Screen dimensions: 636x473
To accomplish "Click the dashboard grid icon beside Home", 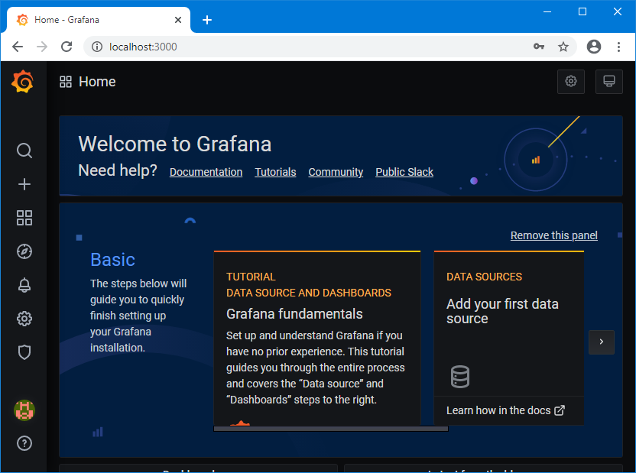I will (x=66, y=82).
